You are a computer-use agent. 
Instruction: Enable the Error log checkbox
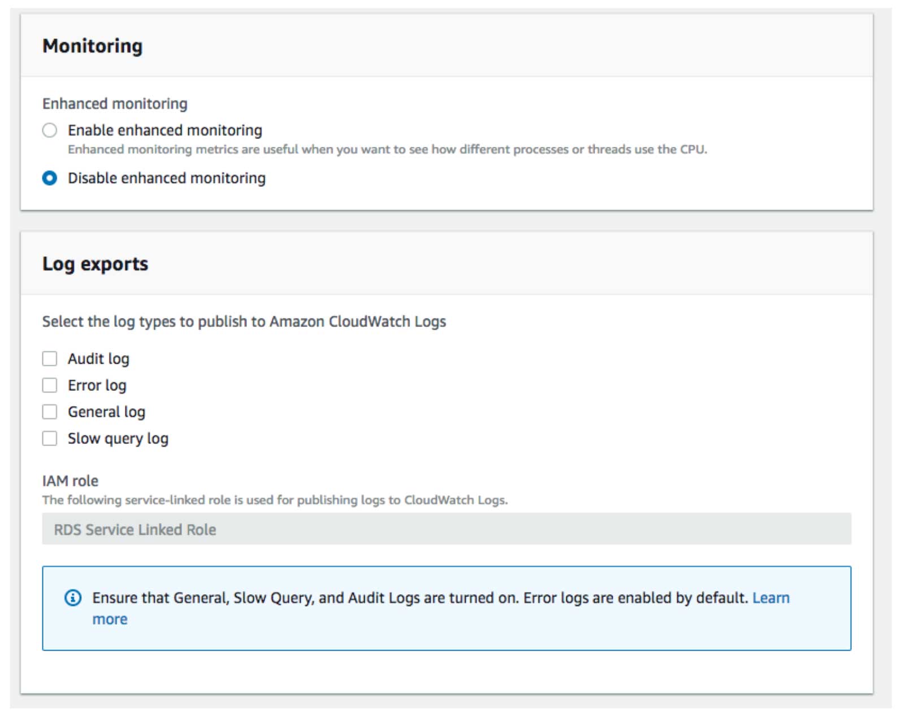click(50, 386)
